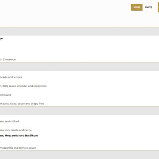Click the 'ami and chili oil' line
This screenshot has height=159, width=159.
(x=9, y=121)
